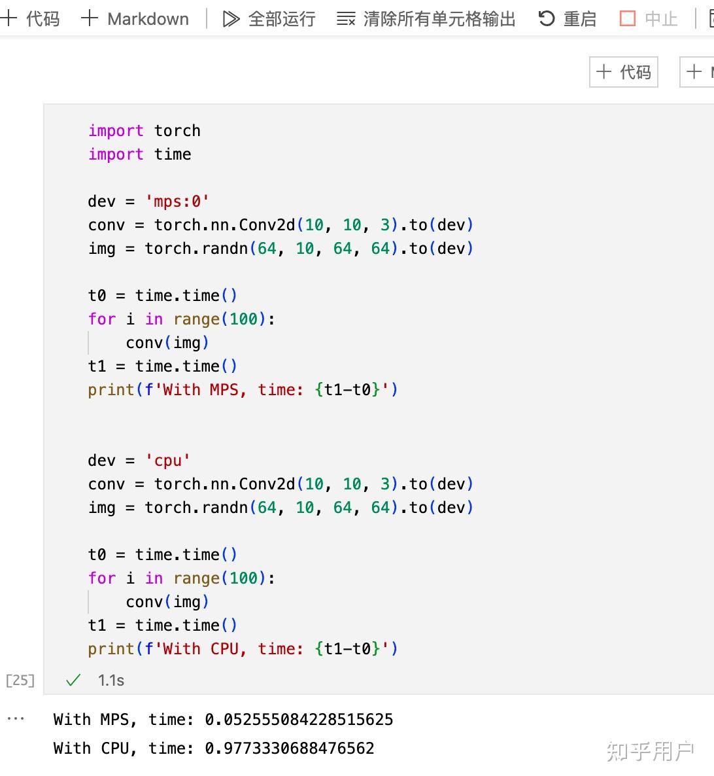Image resolution: width=714 pixels, height=776 pixels.
Task: Click the Markdown toolbar item
Action: (147, 18)
